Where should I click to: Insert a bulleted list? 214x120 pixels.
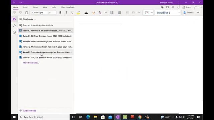coord(112,13)
